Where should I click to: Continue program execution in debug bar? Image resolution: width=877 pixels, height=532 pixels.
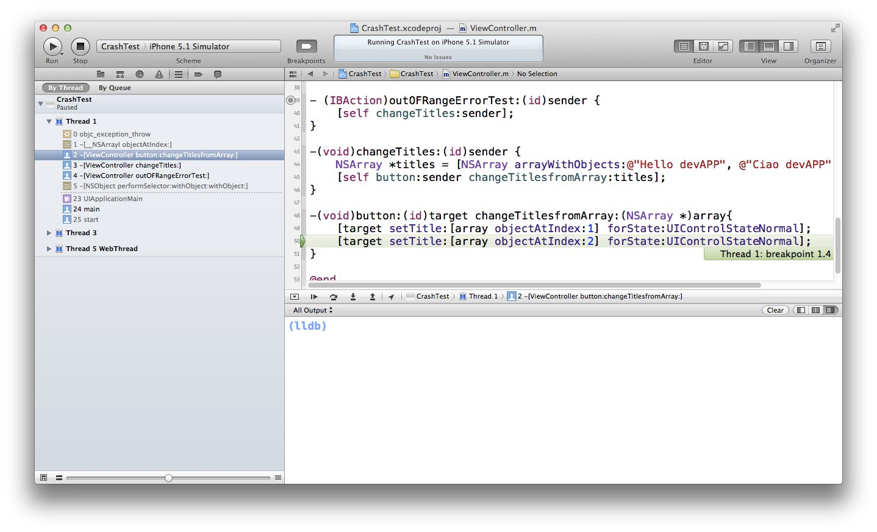click(x=314, y=297)
